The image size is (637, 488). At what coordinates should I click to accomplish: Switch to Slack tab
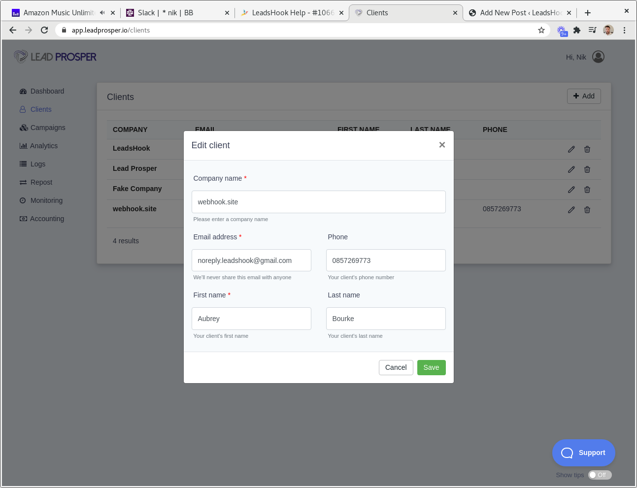[177, 13]
